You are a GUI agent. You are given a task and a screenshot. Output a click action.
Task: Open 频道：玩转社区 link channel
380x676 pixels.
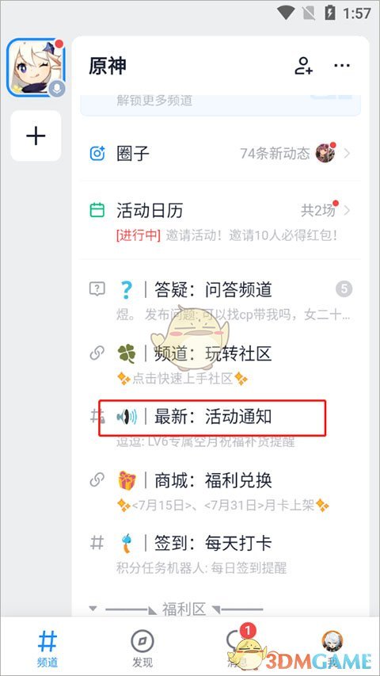point(221,364)
